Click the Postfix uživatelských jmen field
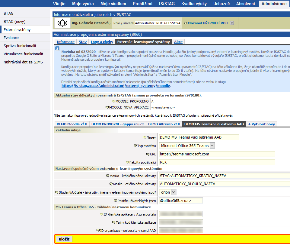290x245 pixels. (181, 201)
